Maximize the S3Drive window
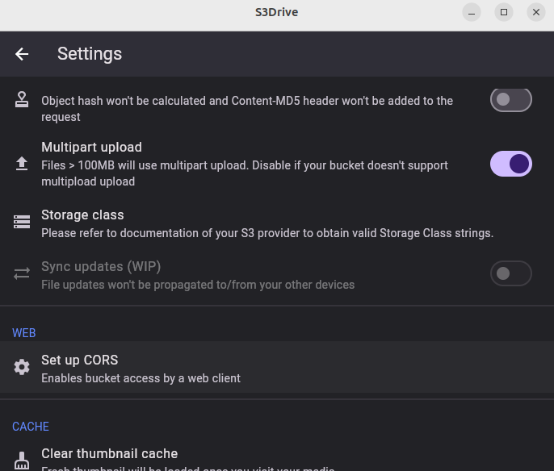 tap(504, 12)
